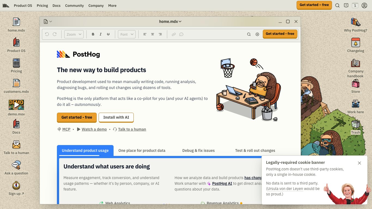Screen dimensions: 372x209
Task: Toggle bold formatting
Action: 93,34
